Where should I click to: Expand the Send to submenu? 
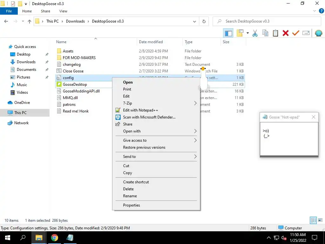(x=156, y=157)
